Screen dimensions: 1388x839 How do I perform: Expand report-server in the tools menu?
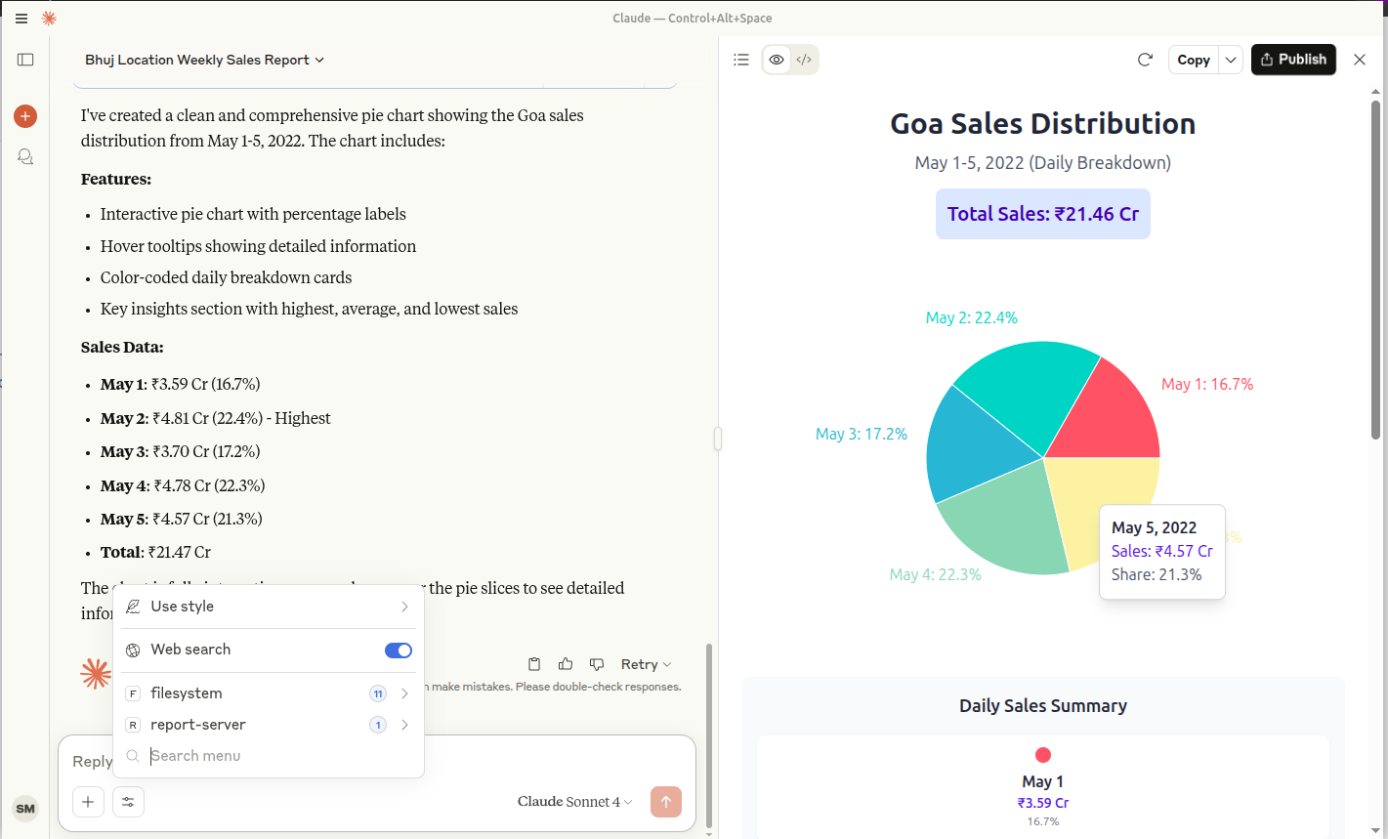[x=403, y=725]
